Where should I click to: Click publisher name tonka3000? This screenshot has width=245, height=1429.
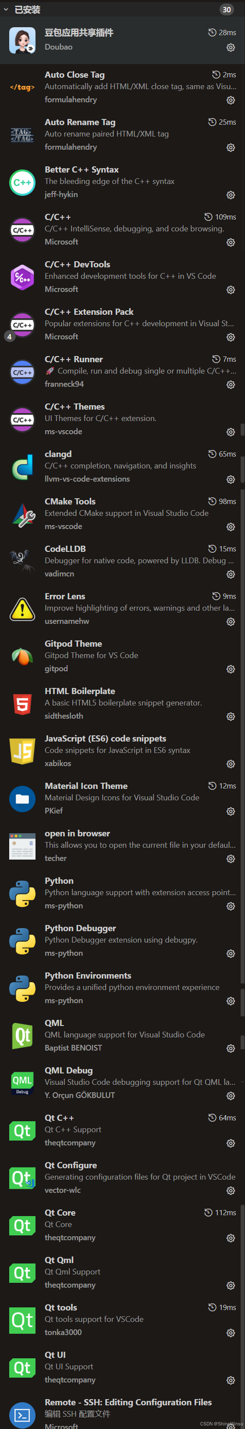[63, 1332]
